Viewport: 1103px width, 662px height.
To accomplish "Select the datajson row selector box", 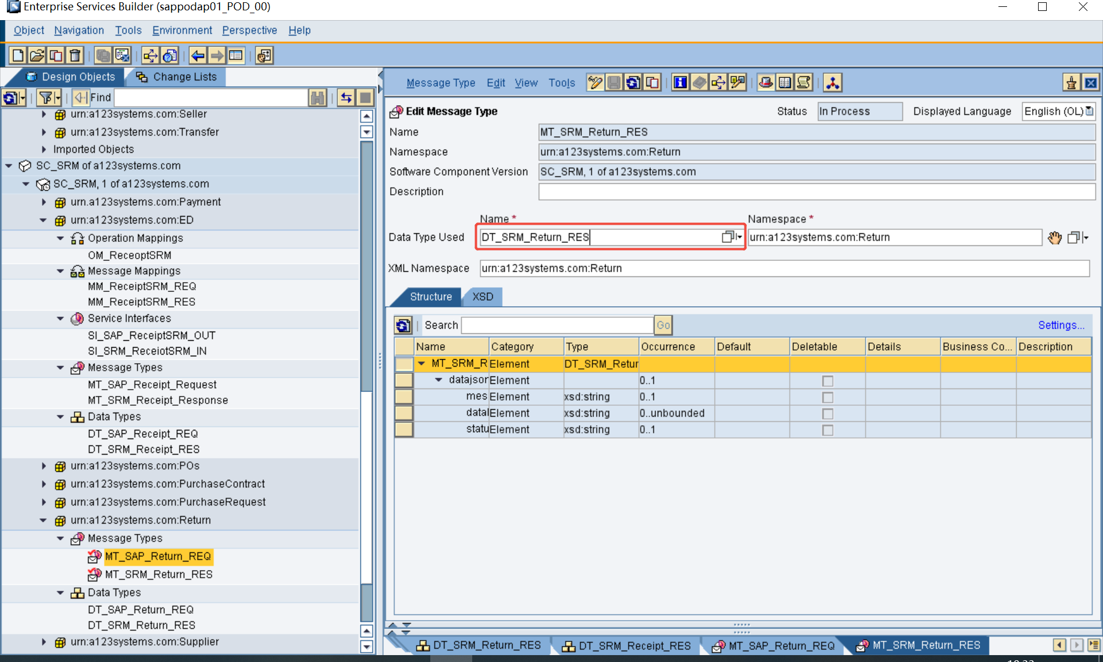I will point(404,380).
